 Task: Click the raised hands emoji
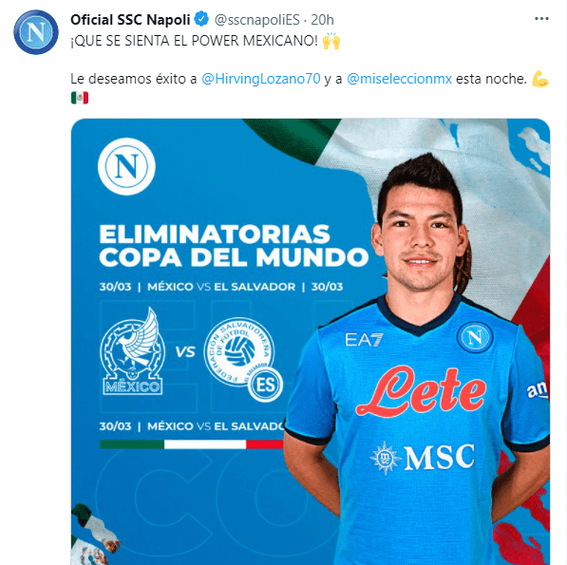331,41
